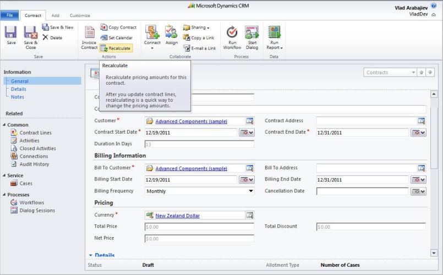Click the Save ribbon icon
This screenshot has width=443, height=275.
point(11,35)
